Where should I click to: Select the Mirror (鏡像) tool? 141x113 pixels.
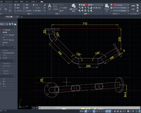point(26,8)
